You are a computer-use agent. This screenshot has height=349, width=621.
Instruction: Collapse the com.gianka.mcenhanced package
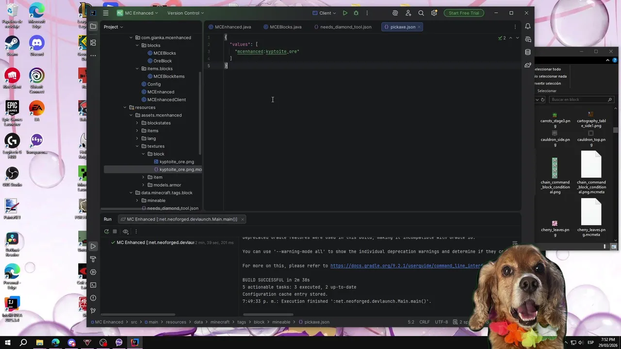pyautogui.click(x=131, y=38)
